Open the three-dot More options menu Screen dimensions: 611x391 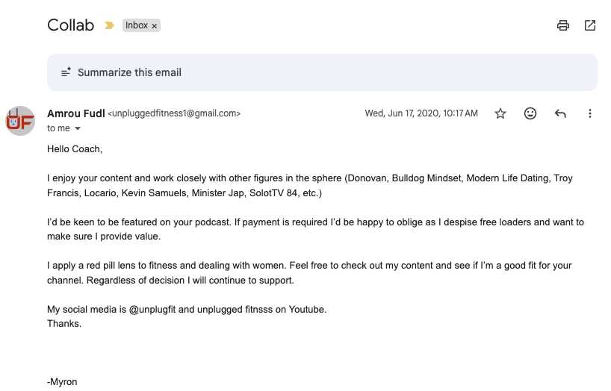pyautogui.click(x=590, y=113)
